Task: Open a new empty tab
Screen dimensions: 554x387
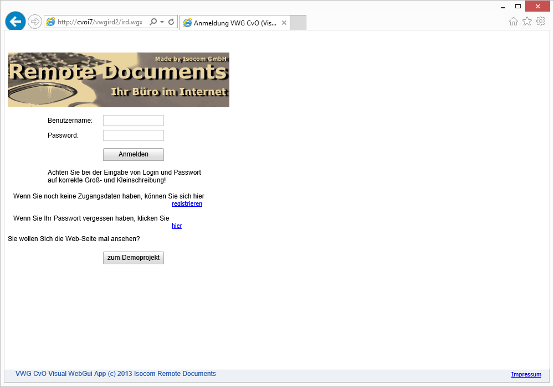Action: tap(298, 23)
